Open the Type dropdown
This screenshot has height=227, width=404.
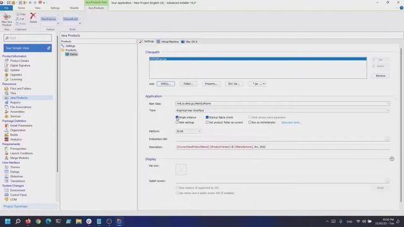click(387, 110)
